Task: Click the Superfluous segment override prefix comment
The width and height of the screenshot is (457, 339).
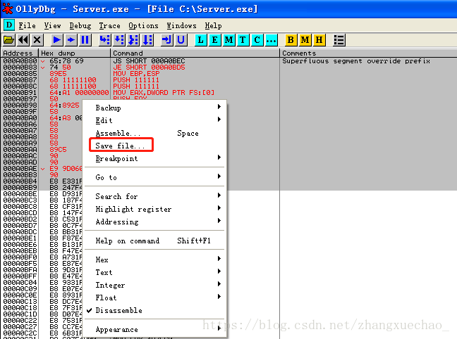Action: tap(356, 61)
